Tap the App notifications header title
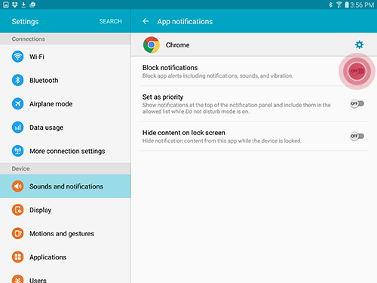This screenshot has height=283, width=377. pyautogui.click(x=185, y=22)
